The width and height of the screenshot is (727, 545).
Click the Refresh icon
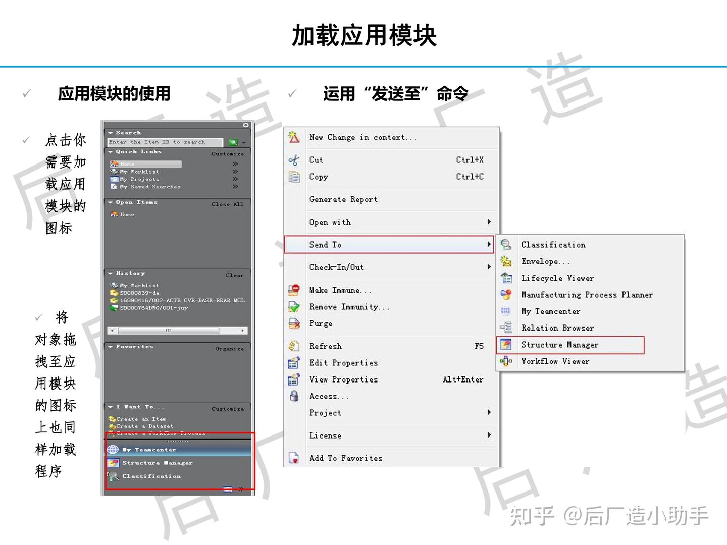(x=294, y=346)
